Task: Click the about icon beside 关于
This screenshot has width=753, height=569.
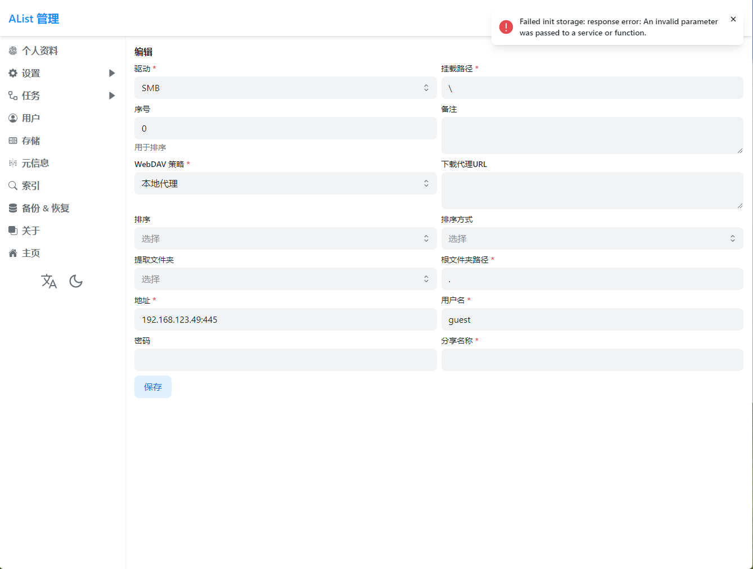Action: pyautogui.click(x=13, y=231)
